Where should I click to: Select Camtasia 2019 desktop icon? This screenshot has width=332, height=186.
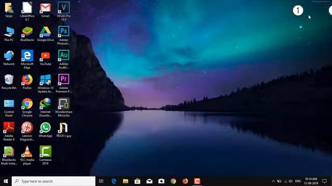[x=45, y=156]
